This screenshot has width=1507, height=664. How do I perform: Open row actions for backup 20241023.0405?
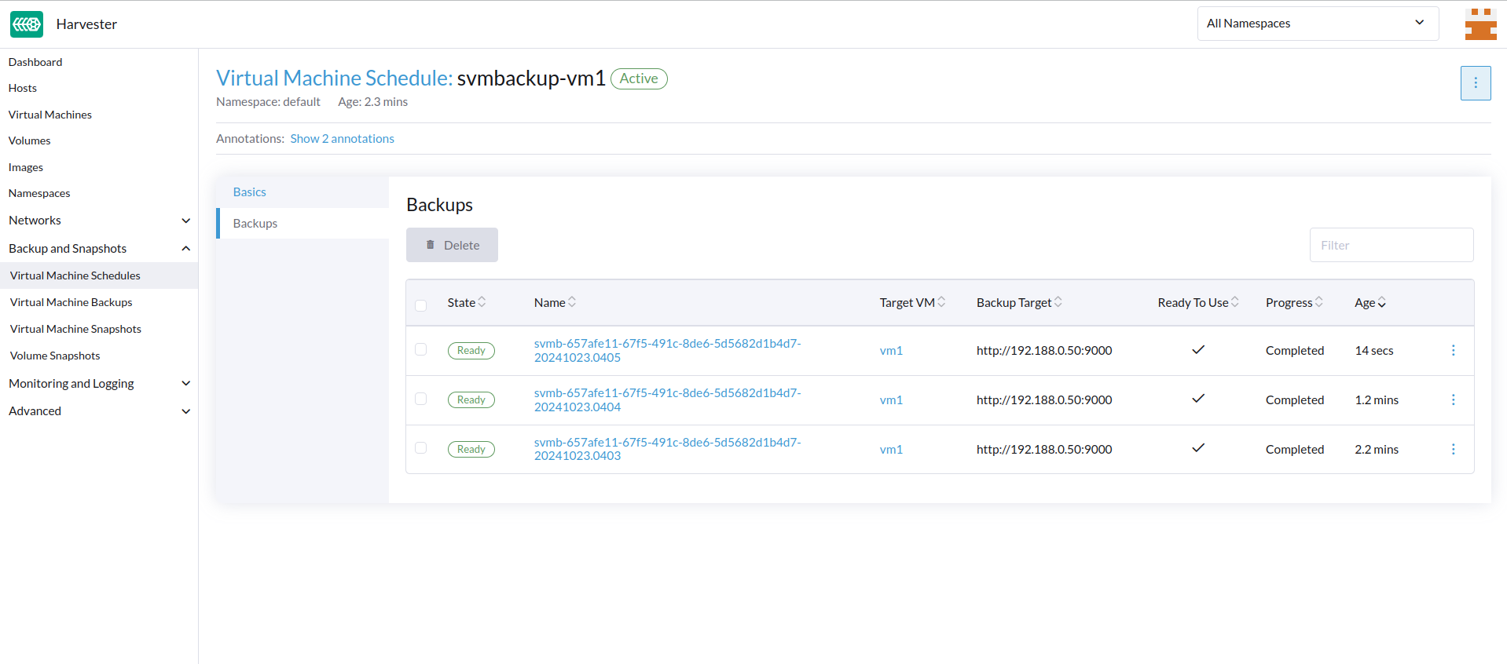coord(1453,351)
